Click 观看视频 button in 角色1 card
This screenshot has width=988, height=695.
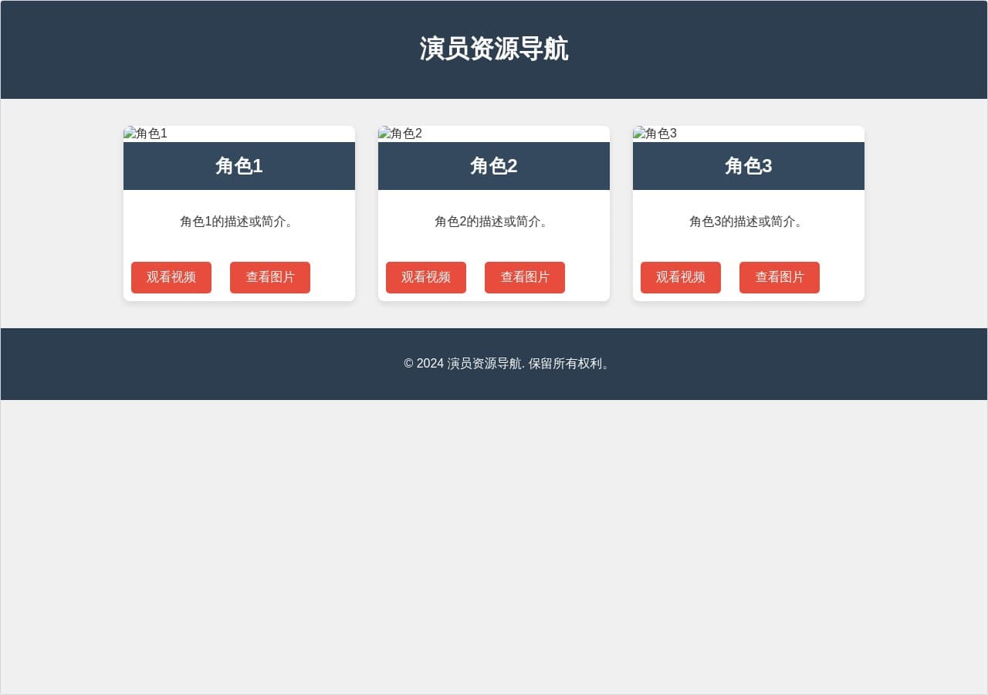tap(171, 277)
